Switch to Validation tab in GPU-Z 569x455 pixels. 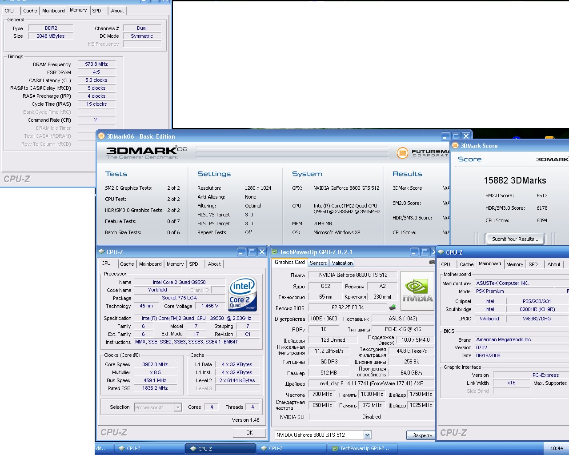click(342, 263)
